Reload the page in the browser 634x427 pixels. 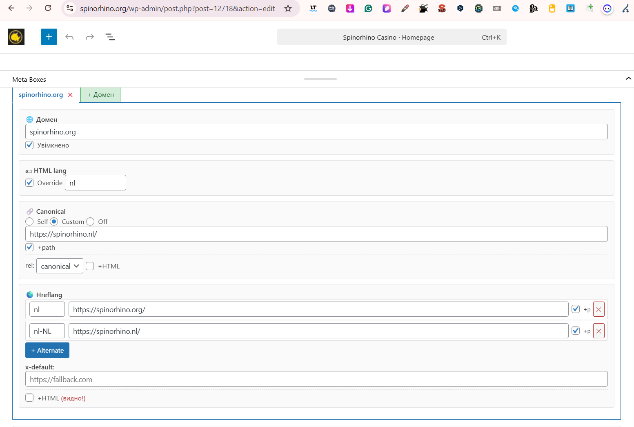48,8
